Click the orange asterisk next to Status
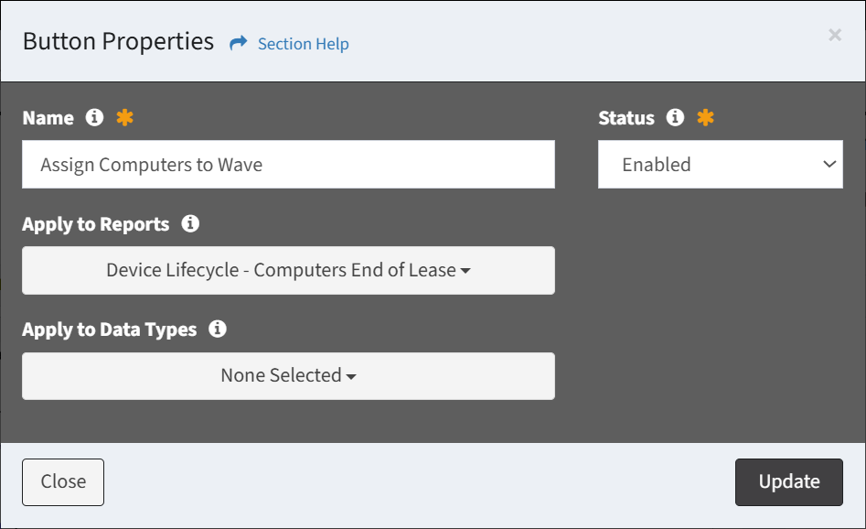The height and width of the screenshot is (529, 866). 705,117
